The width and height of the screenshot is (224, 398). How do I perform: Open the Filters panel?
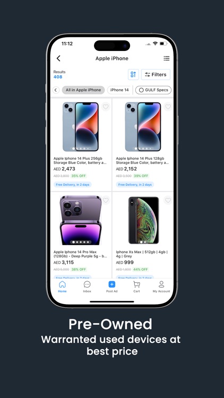(x=156, y=74)
